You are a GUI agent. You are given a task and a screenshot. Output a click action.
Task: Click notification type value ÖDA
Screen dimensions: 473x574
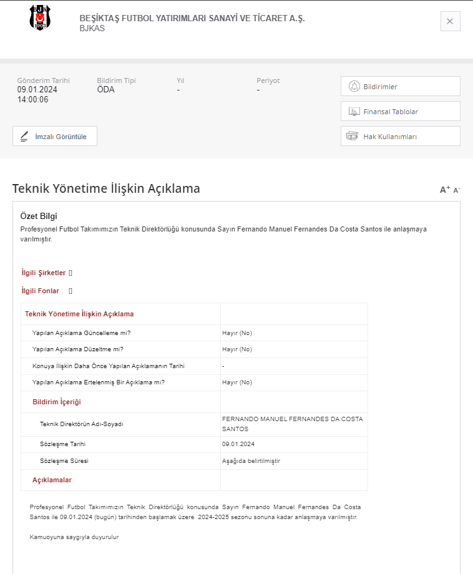106,90
